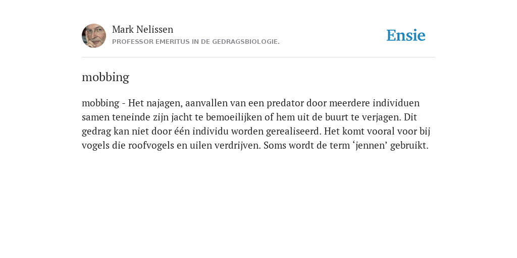The image size is (517, 258).
Task: Click the word 'individuen' ending the first line
Action: click(396, 103)
